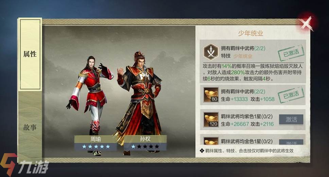The height and width of the screenshot is (177, 329).
Task: Activate the 羁绊武将均紫色1星 bonus
Action: (x=291, y=119)
